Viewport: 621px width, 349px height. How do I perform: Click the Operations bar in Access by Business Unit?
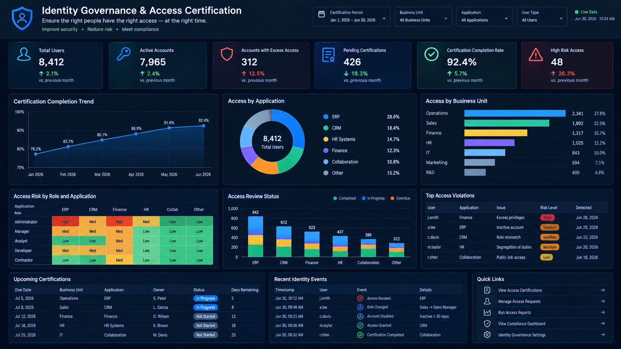pyautogui.click(x=515, y=113)
